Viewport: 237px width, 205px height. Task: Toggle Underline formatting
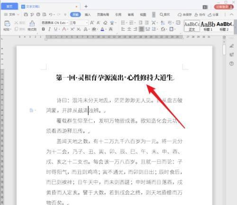(55, 29)
